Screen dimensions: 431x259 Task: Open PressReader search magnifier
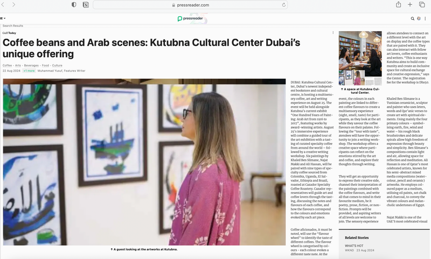[412, 19]
